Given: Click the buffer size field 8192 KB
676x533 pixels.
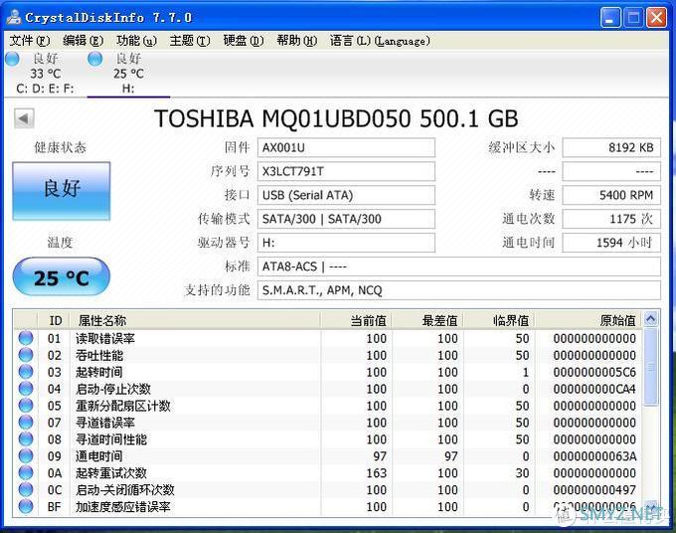Looking at the screenshot, I should [611, 148].
